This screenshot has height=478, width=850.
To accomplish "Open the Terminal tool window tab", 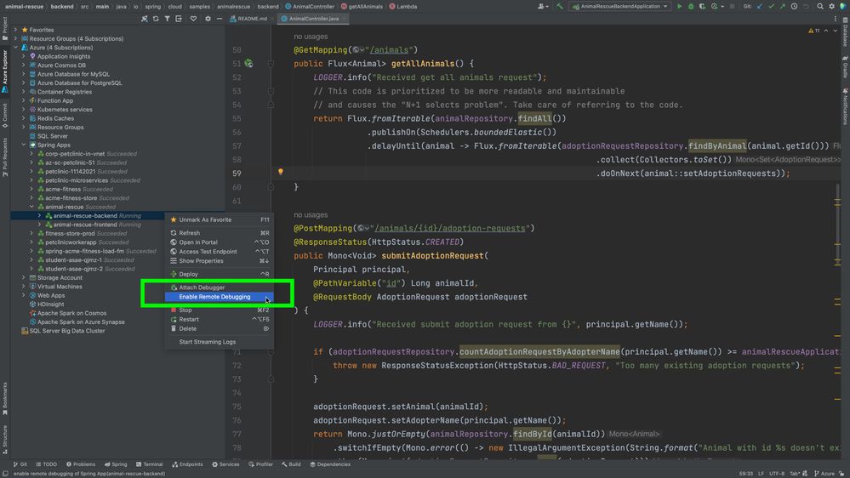I will [150, 464].
